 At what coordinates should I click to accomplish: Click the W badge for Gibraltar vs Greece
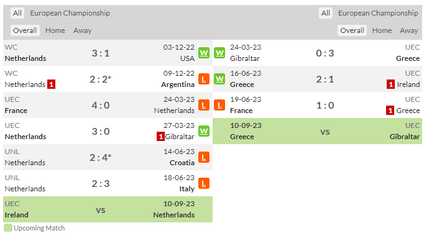tap(219, 53)
